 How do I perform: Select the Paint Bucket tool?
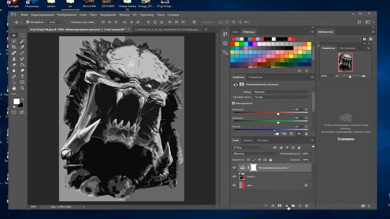22,65
